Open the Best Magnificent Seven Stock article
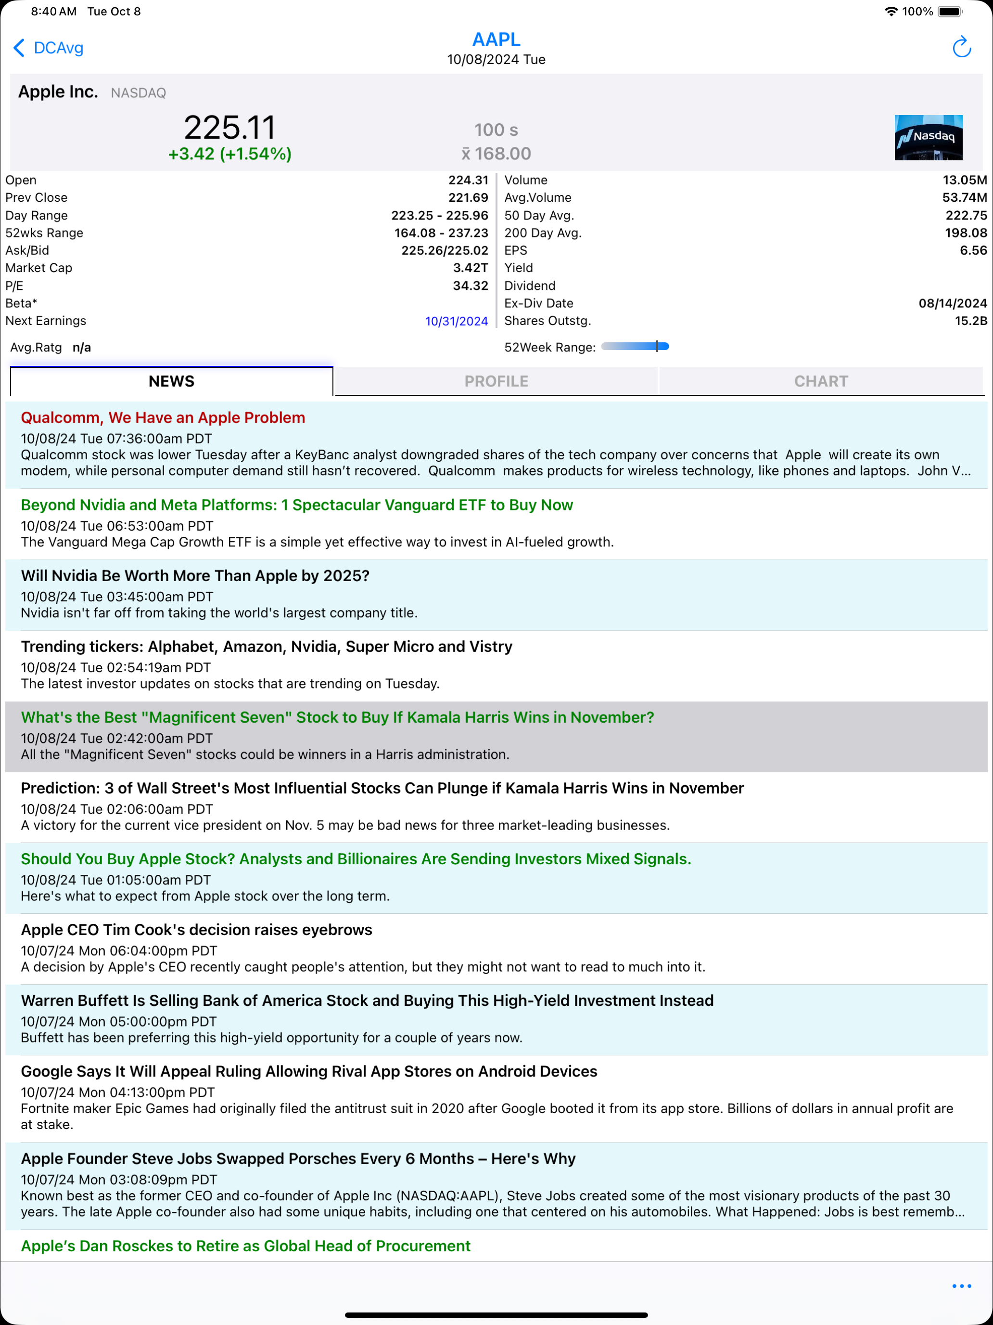Image resolution: width=993 pixels, height=1325 pixels. [x=496, y=736]
